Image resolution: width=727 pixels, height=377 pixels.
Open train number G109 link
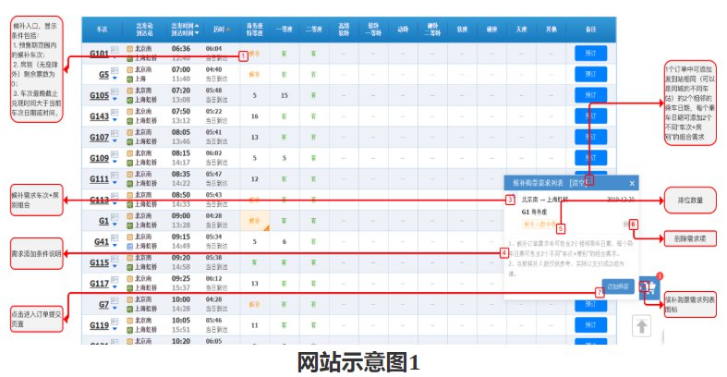[99, 158]
